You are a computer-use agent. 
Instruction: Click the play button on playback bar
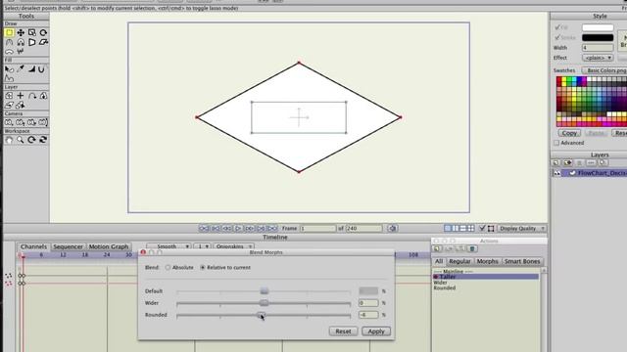coord(238,228)
